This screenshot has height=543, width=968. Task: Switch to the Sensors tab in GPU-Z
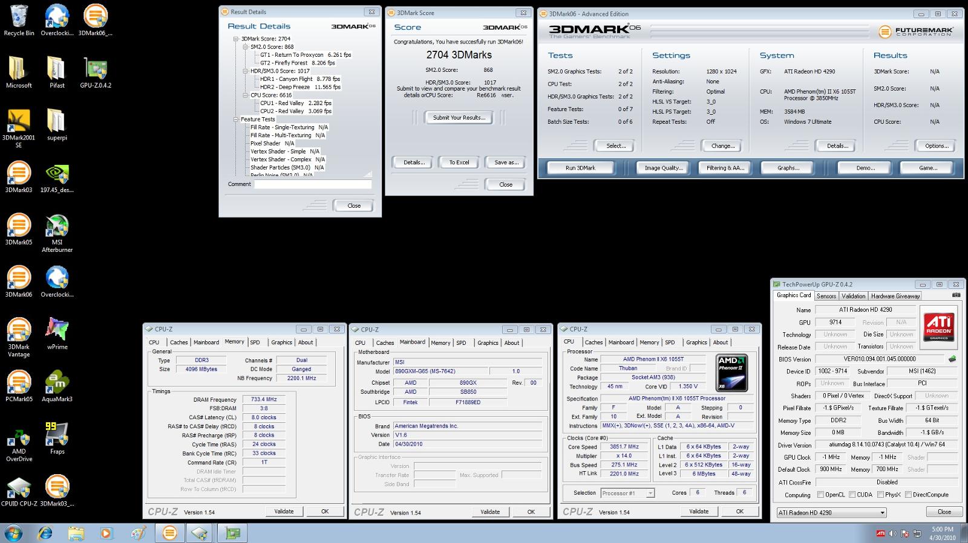(826, 296)
